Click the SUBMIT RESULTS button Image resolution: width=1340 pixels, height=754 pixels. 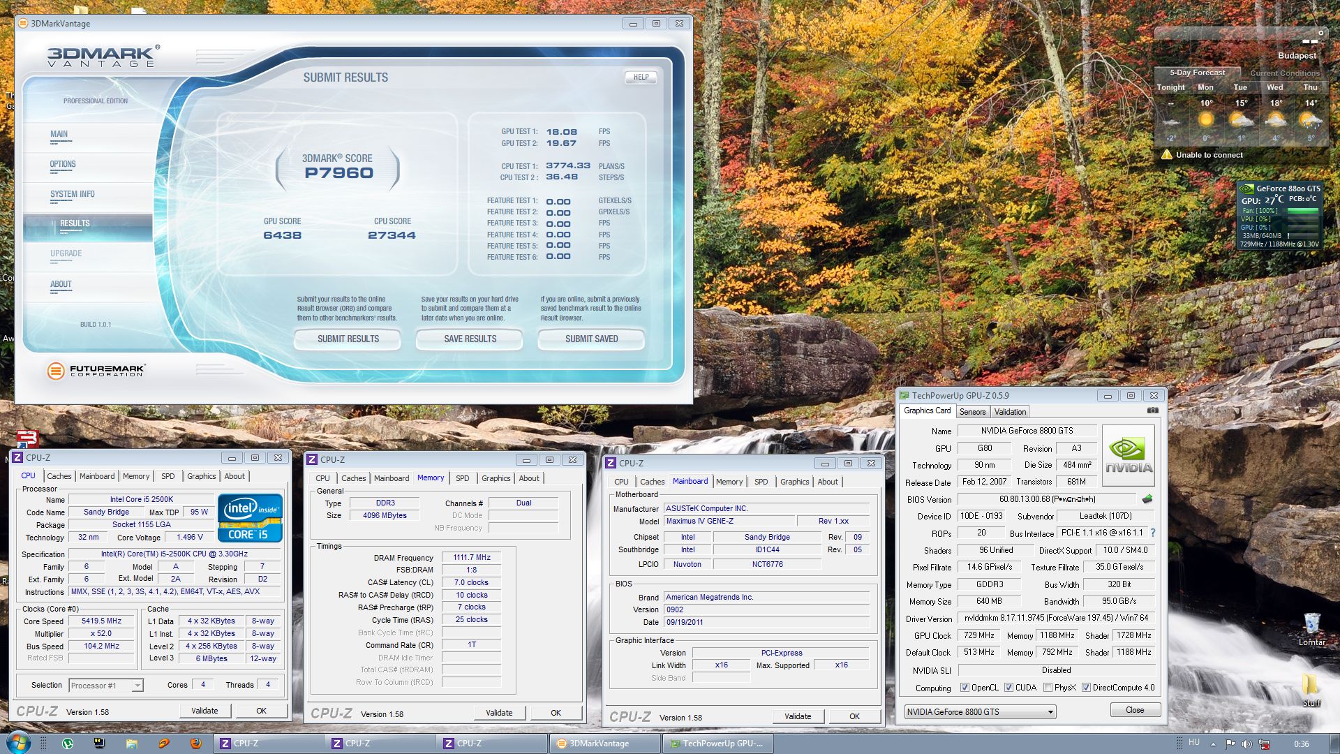point(348,339)
